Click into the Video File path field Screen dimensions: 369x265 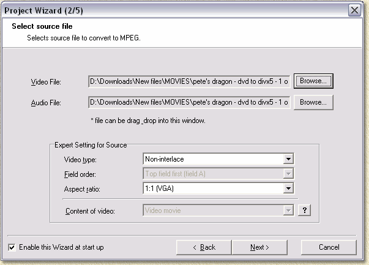pos(189,81)
